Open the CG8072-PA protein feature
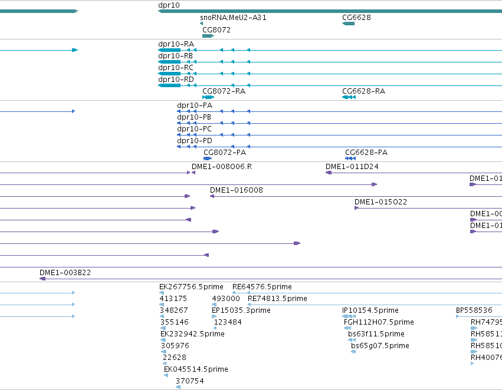 (208, 158)
